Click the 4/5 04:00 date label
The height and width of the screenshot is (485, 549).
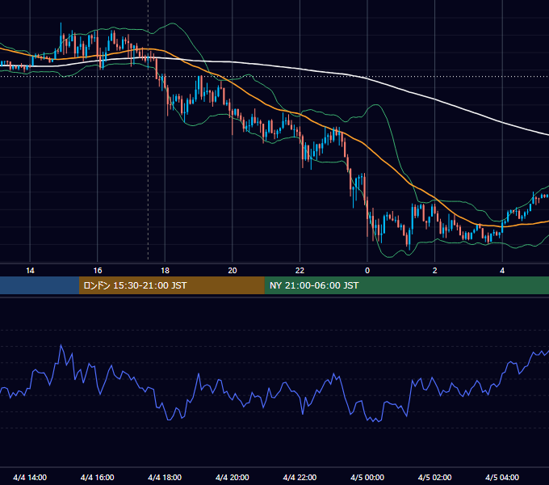tap(502, 477)
